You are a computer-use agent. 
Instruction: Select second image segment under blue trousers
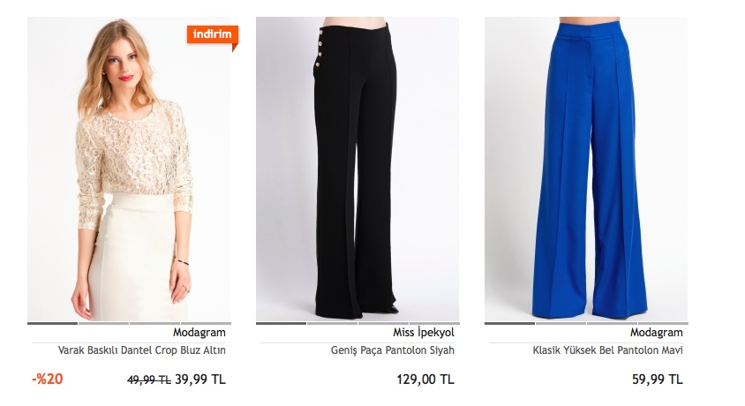561,323
